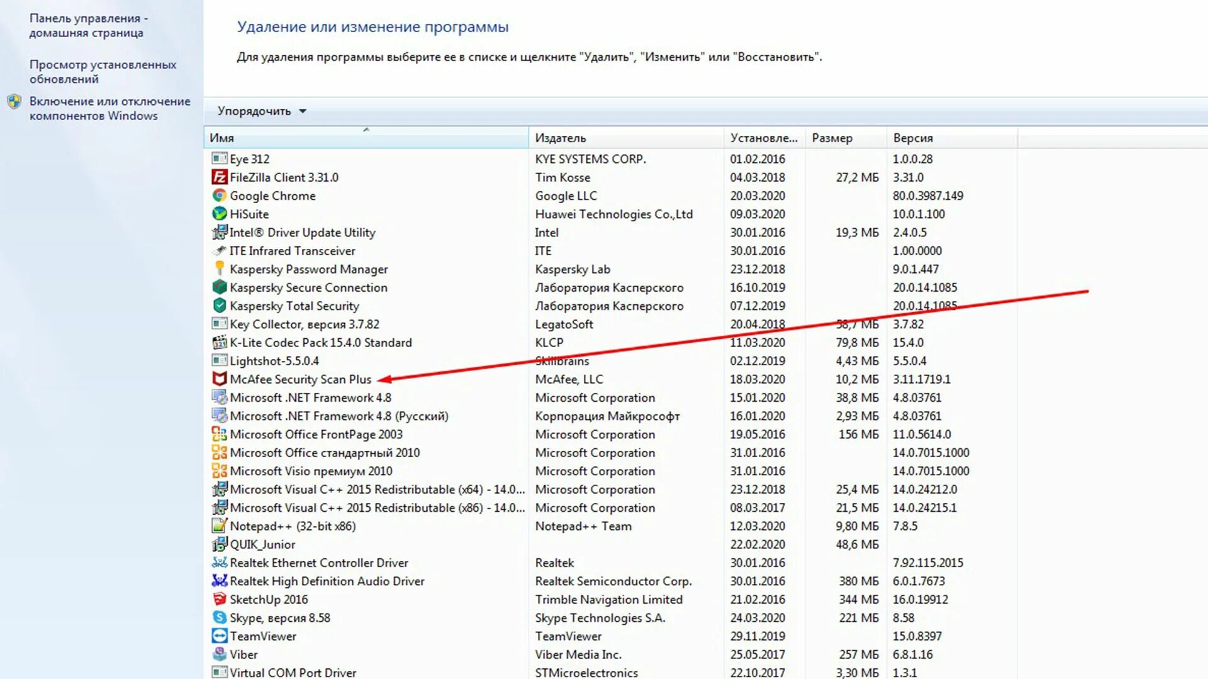
Task: Click the McAfee Security Scan Plus icon
Action: coord(219,379)
